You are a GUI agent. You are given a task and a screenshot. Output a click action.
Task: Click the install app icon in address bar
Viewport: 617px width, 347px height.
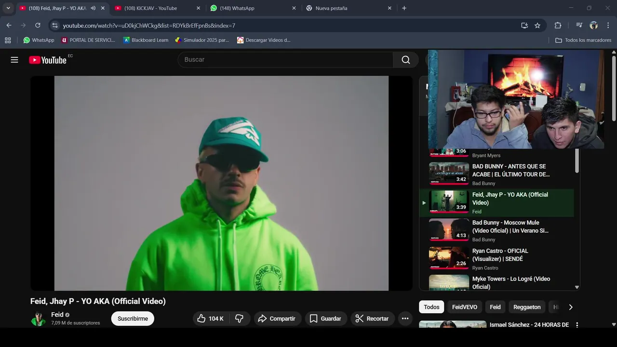click(524, 26)
